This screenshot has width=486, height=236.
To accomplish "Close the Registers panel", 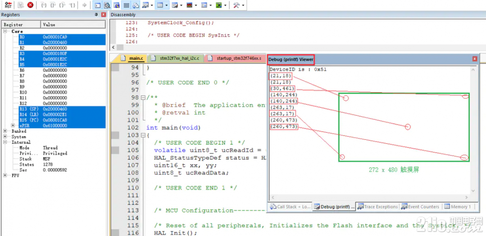I will 104,14.
